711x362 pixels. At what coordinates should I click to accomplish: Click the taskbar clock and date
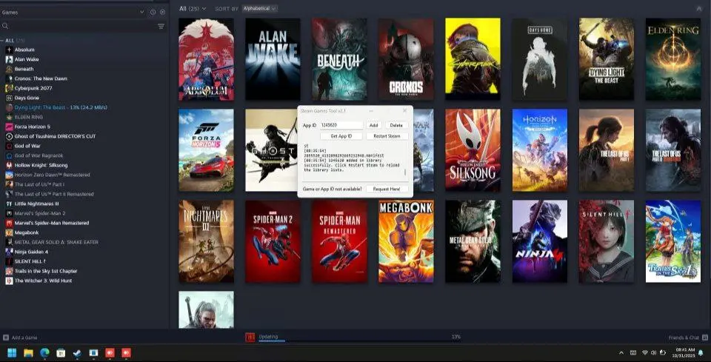[x=685, y=352]
